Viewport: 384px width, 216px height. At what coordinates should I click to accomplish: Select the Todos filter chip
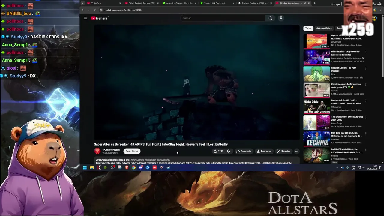(308, 28)
